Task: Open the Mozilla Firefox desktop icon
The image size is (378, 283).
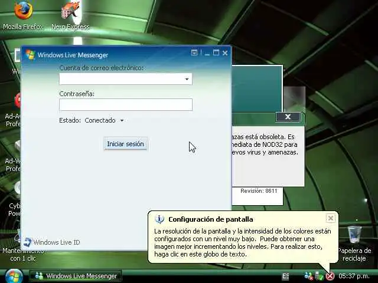Action: tap(23, 15)
